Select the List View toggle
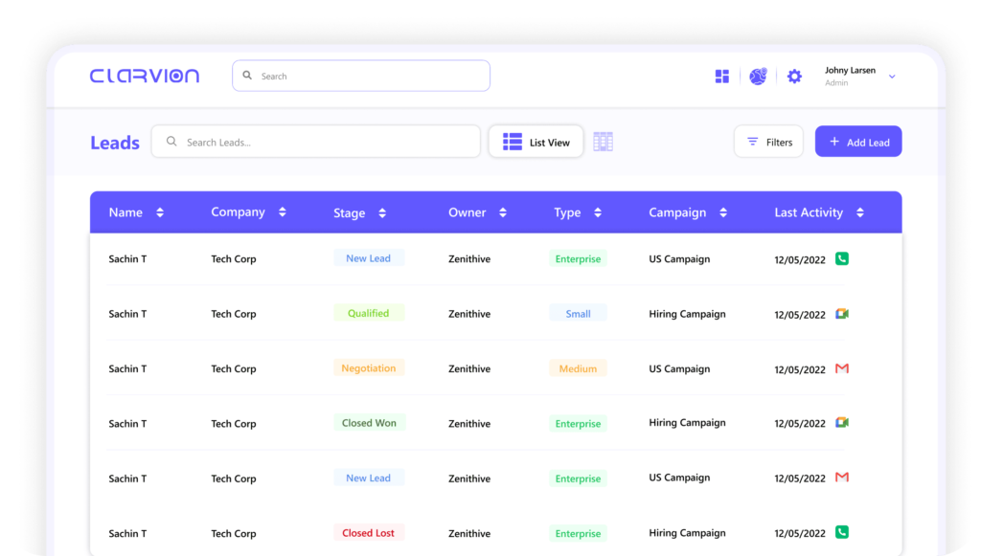This screenshot has height=556, width=981. (536, 142)
